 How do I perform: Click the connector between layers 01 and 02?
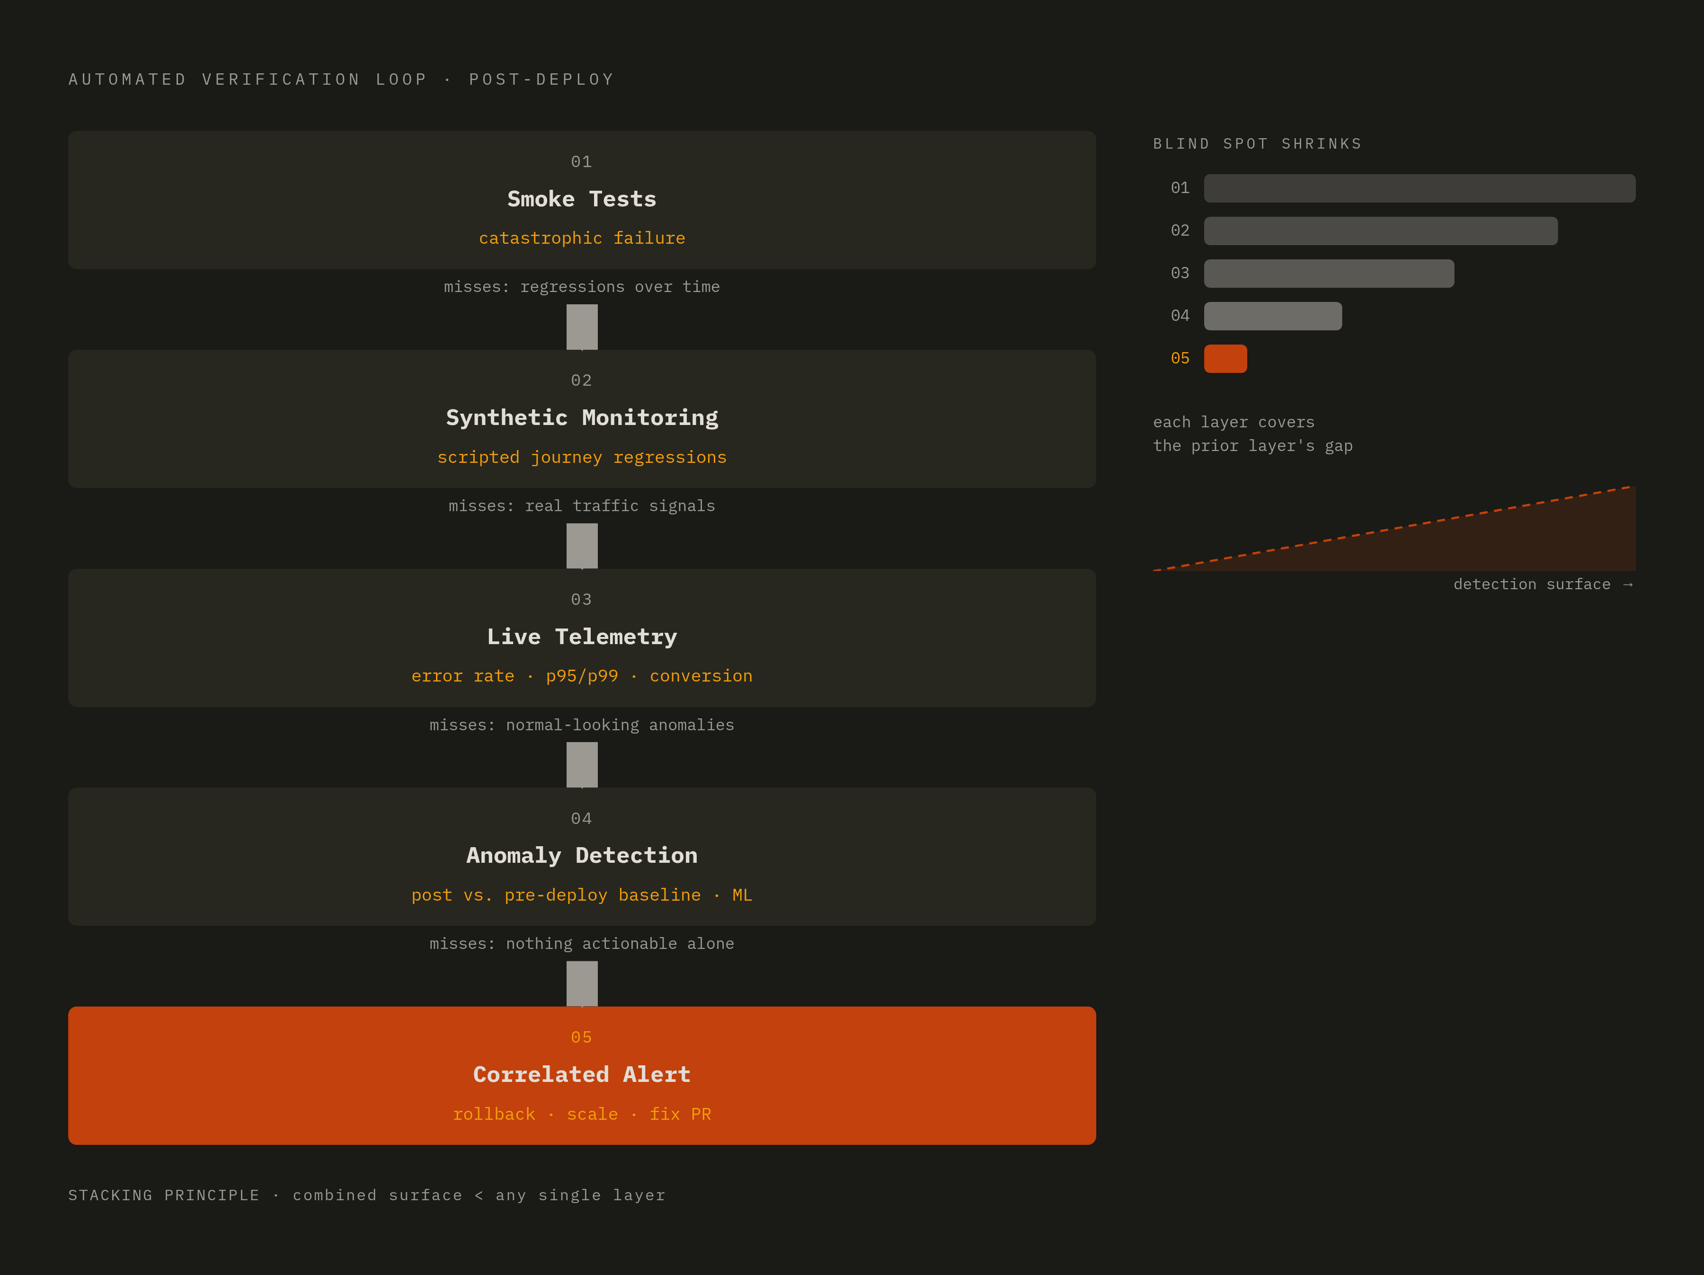click(x=582, y=327)
